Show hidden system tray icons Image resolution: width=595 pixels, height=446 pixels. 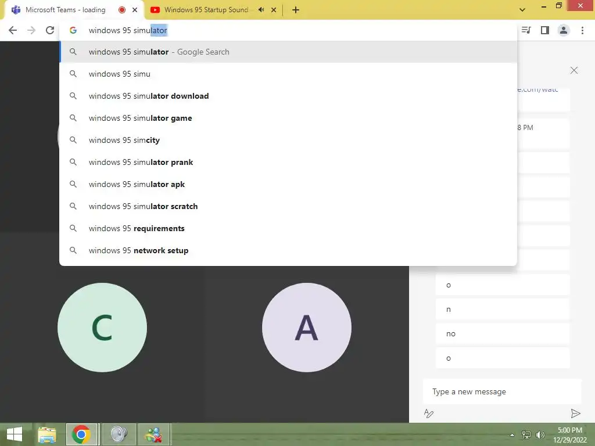click(512, 435)
